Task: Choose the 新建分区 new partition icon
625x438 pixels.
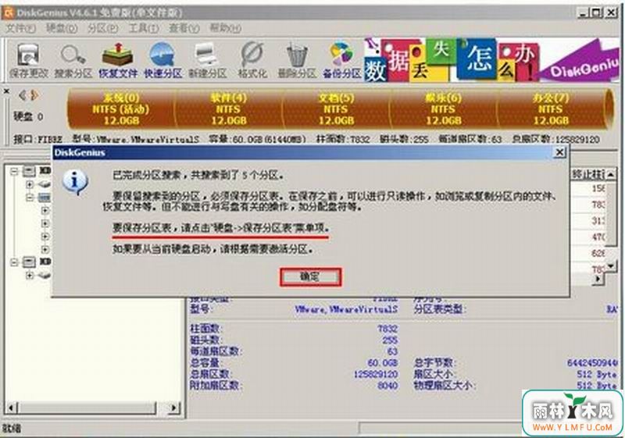Action: pos(207,60)
